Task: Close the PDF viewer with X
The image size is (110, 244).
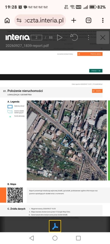Action: [x=103, y=38]
